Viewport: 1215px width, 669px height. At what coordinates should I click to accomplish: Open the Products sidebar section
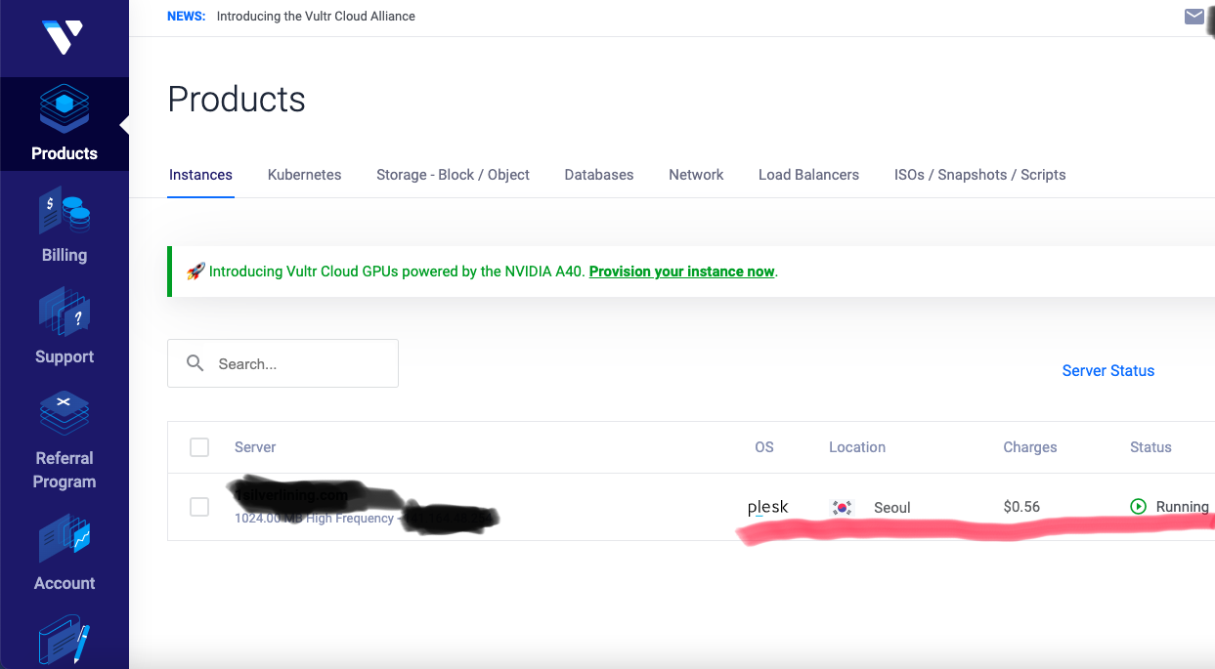[x=65, y=124]
